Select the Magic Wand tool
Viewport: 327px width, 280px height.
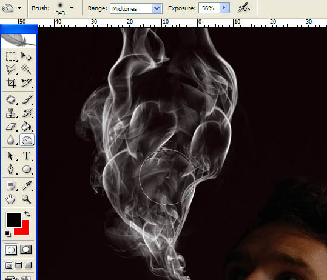coord(26,69)
